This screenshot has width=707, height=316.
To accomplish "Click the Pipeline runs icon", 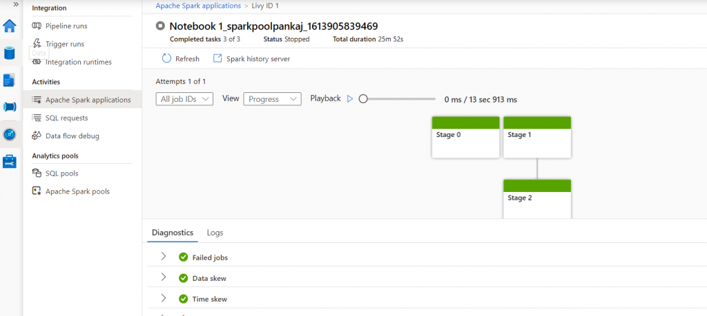I will coord(37,26).
